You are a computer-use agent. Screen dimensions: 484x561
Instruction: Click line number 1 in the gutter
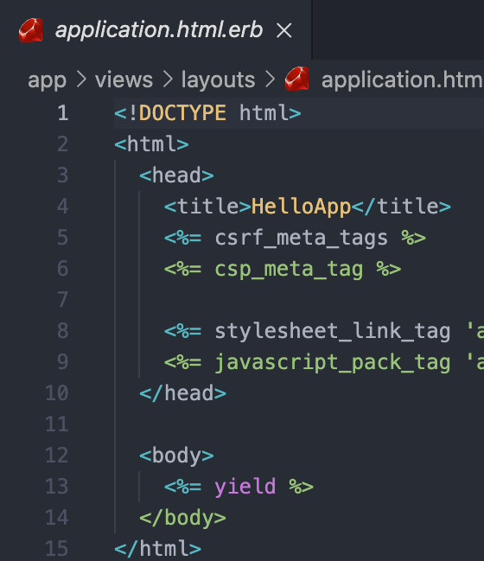pyautogui.click(x=63, y=113)
